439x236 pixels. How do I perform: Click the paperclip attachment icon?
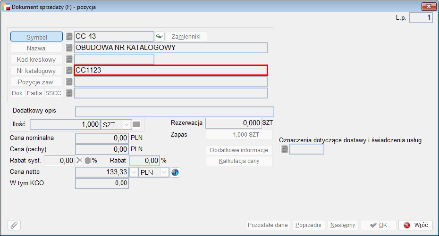14,225
